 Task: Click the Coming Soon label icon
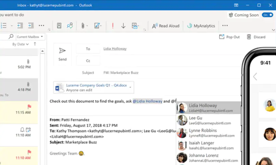point(231,15)
